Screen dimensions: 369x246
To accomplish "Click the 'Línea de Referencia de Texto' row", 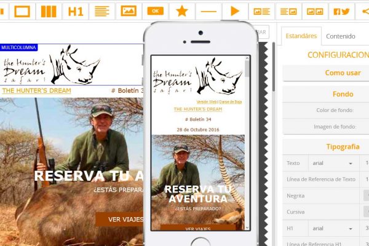I will coord(321,180).
